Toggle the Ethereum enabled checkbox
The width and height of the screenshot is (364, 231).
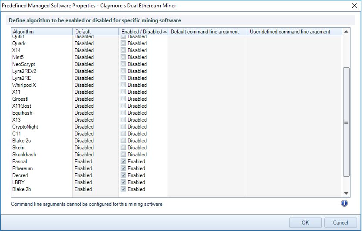click(123, 168)
